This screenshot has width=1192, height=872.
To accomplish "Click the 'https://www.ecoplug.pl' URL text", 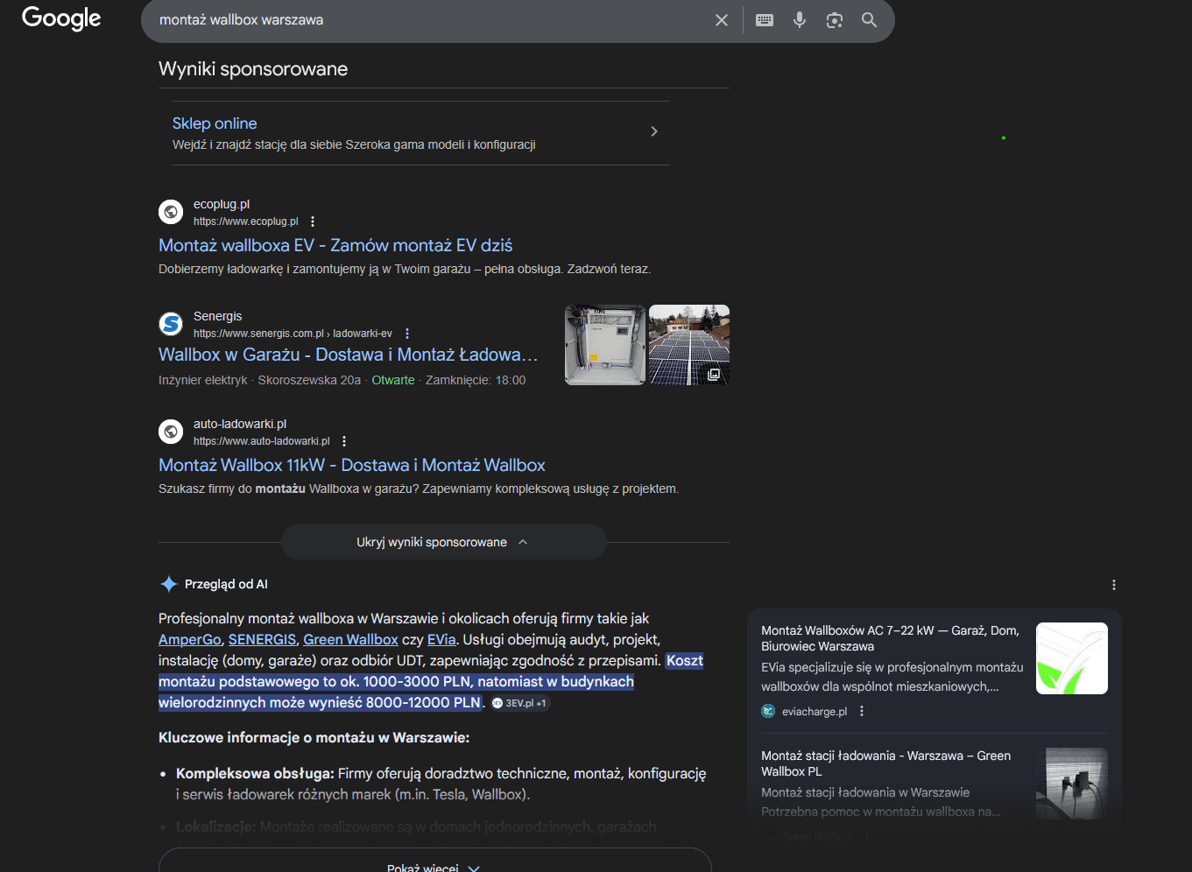I will [x=246, y=222].
